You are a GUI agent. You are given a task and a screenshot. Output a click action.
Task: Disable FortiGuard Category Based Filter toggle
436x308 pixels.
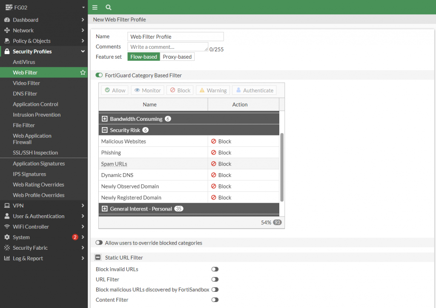(x=99, y=75)
